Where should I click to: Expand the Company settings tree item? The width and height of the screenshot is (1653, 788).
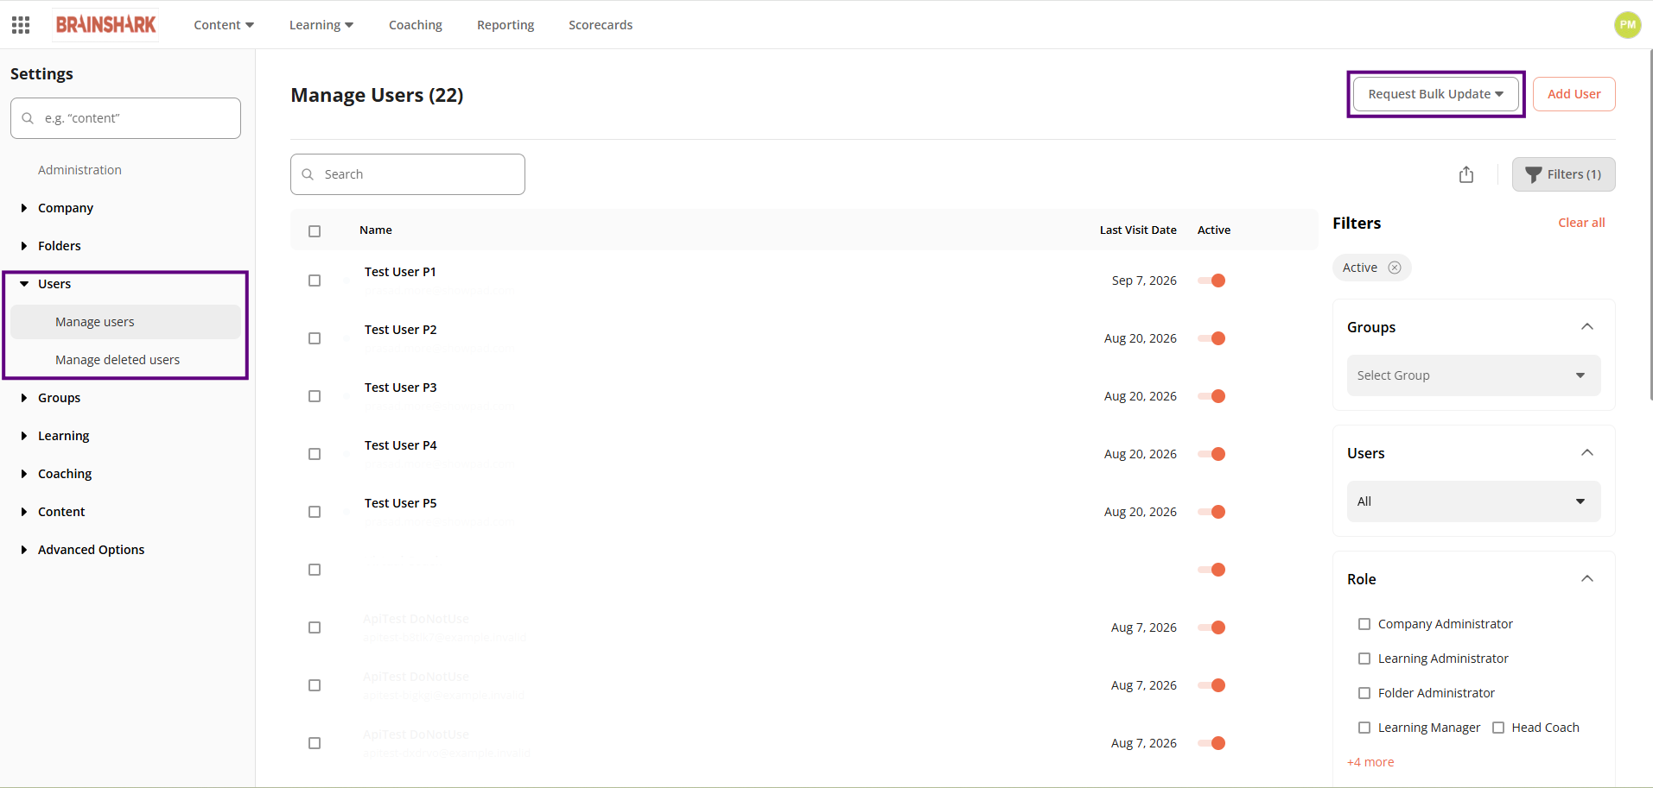(24, 208)
